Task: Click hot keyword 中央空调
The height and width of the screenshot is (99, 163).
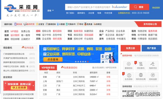Action: point(108,13)
